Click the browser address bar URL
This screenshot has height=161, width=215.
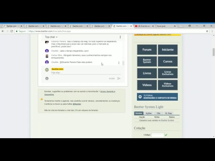coord(50,31)
